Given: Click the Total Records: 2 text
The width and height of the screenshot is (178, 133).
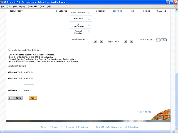Looking at the screenshot, I should 80,39.
